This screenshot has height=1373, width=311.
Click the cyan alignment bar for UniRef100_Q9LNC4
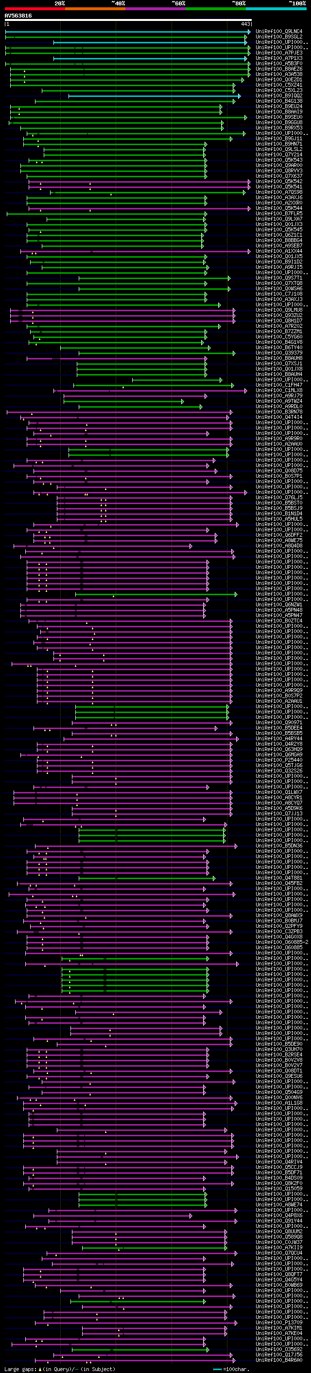coord(128,32)
